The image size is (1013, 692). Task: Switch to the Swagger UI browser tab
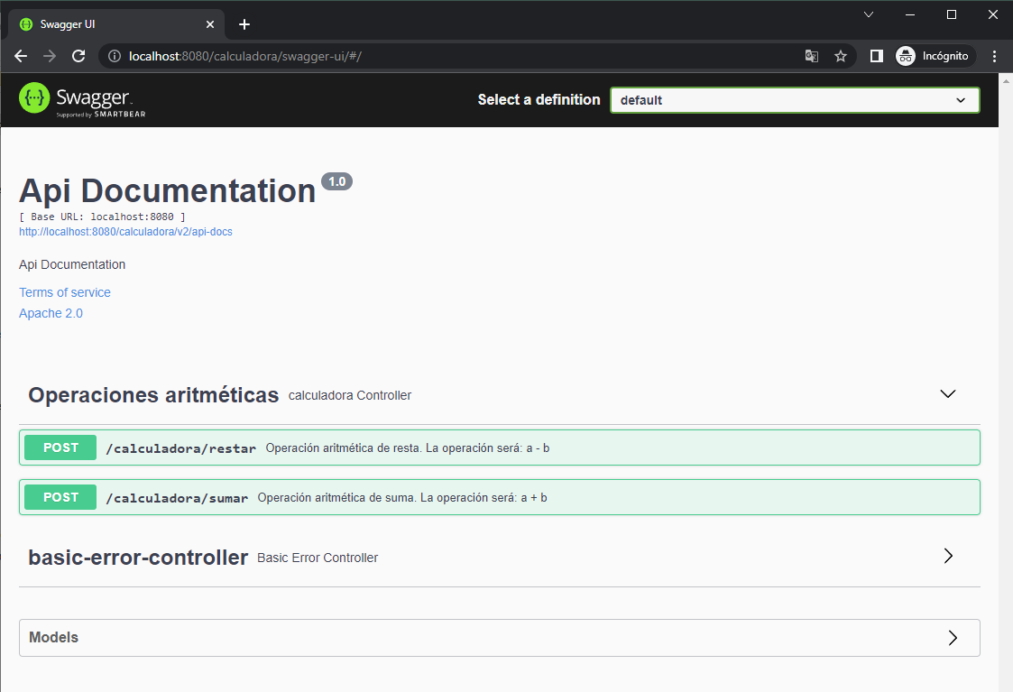click(108, 23)
